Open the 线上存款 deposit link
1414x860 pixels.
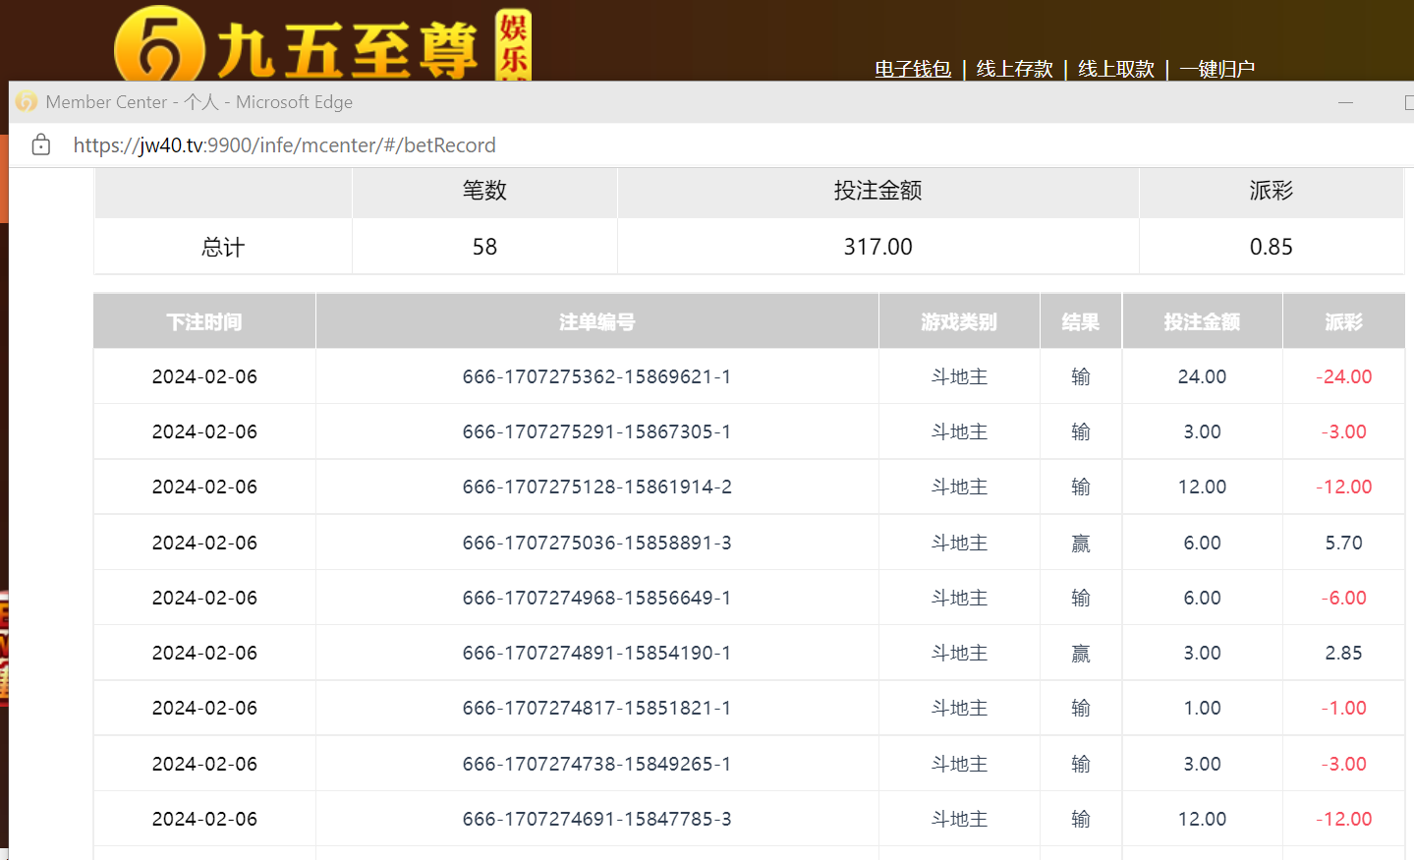coord(1014,69)
